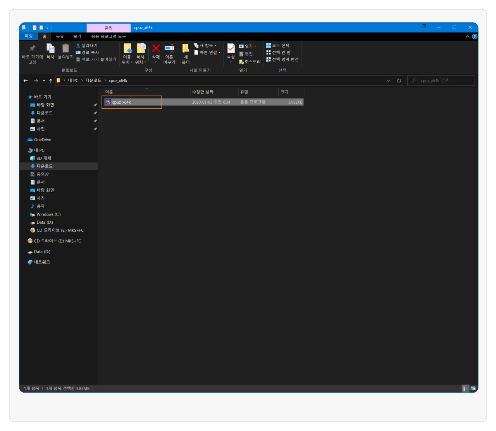Click 내 PC in the address breadcrumb

pyautogui.click(x=73, y=80)
